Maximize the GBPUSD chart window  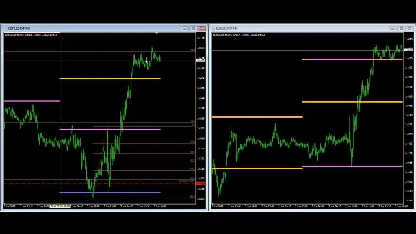click(x=193, y=29)
